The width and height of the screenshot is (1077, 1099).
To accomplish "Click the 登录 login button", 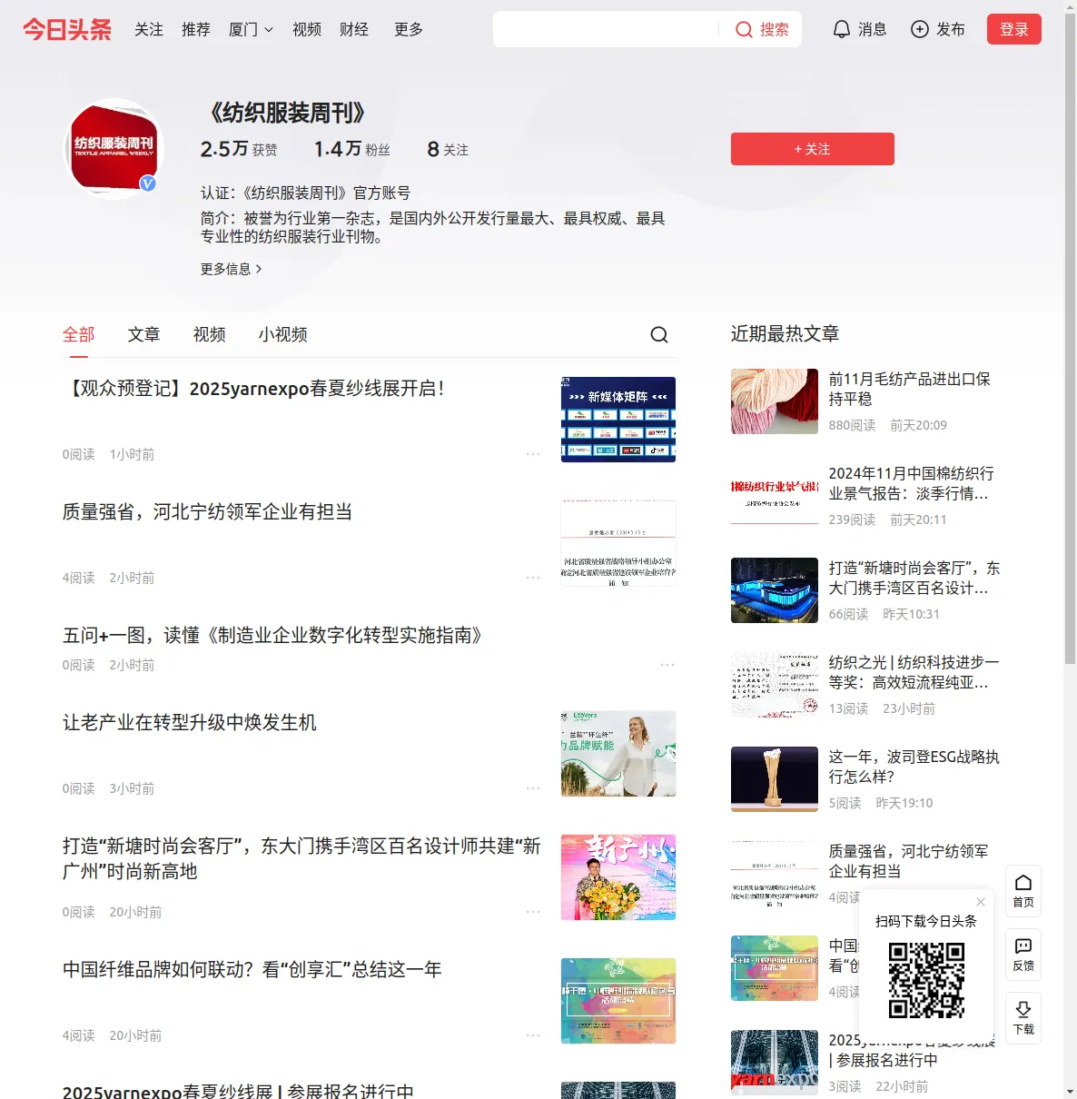I will click(x=1014, y=29).
